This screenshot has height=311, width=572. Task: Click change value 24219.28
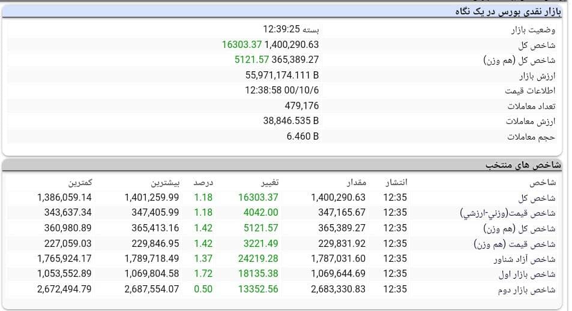coord(258,258)
